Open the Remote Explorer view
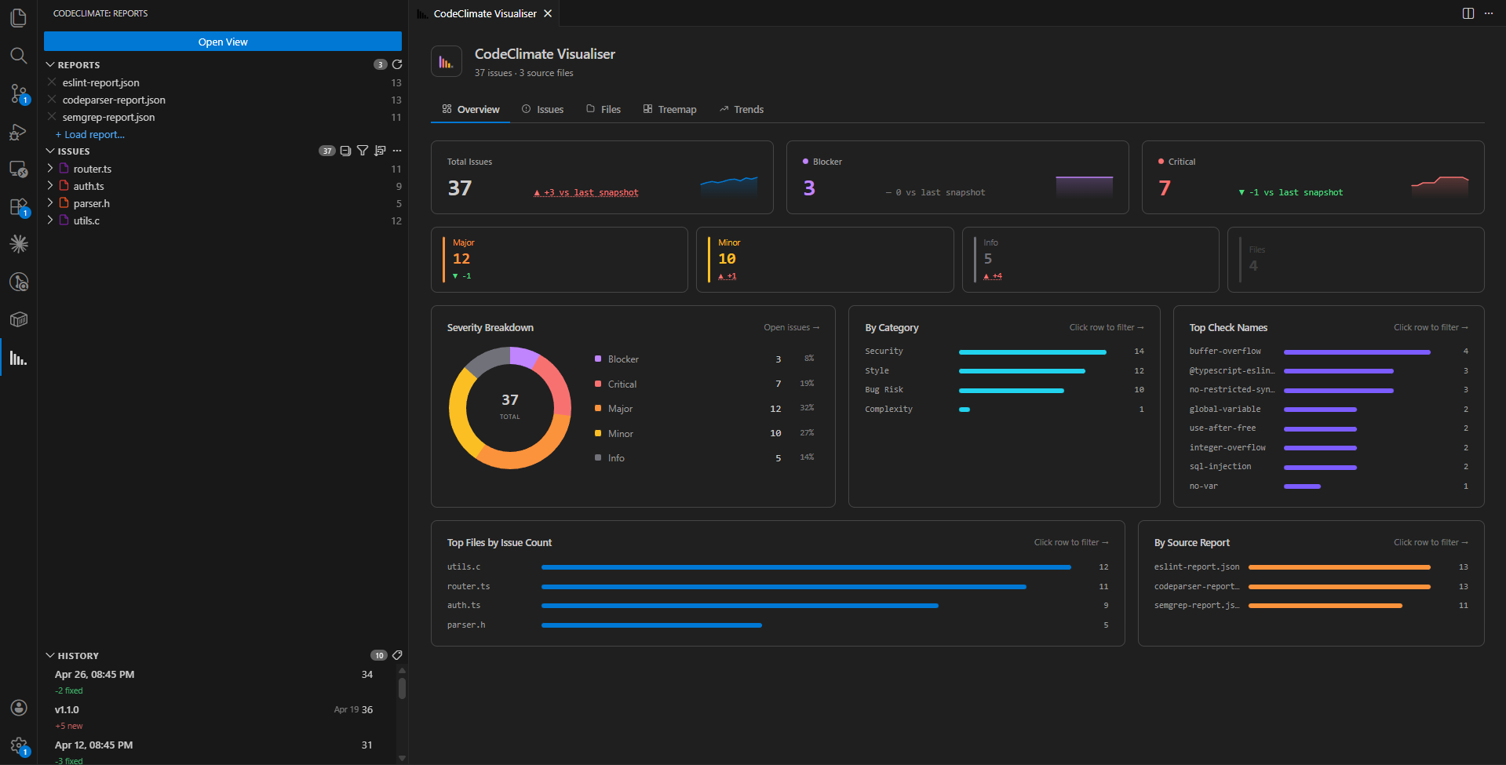This screenshot has height=765, width=1506. click(x=18, y=169)
